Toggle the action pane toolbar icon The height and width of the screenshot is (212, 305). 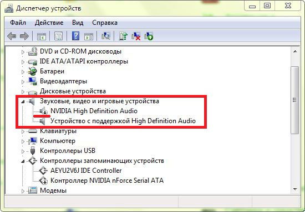coord(89,36)
